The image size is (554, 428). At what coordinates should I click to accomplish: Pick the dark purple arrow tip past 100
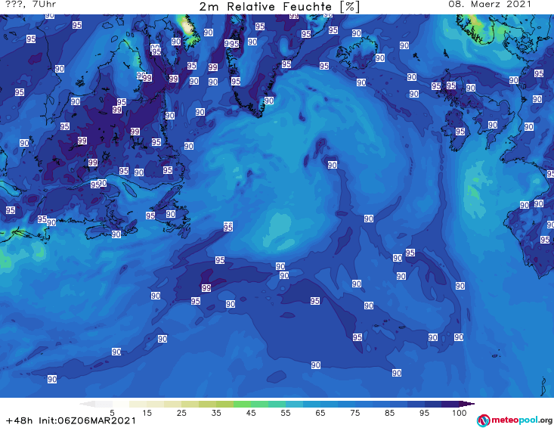click(469, 404)
